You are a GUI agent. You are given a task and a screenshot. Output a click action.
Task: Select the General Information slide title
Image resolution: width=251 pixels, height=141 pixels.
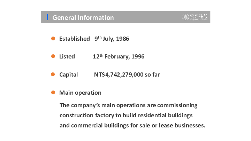pos(83,17)
